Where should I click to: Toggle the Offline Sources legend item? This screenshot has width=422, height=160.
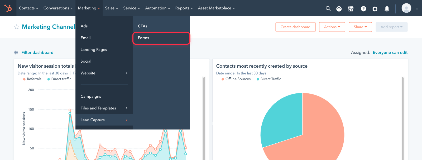(x=236, y=79)
